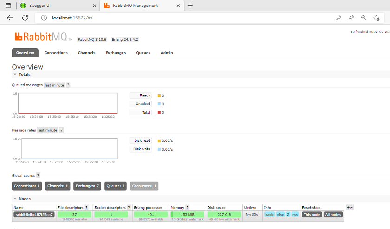The width and height of the screenshot is (390, 229).
Task: Click the File descriptors 37 bar
Action: pos(74,214)
